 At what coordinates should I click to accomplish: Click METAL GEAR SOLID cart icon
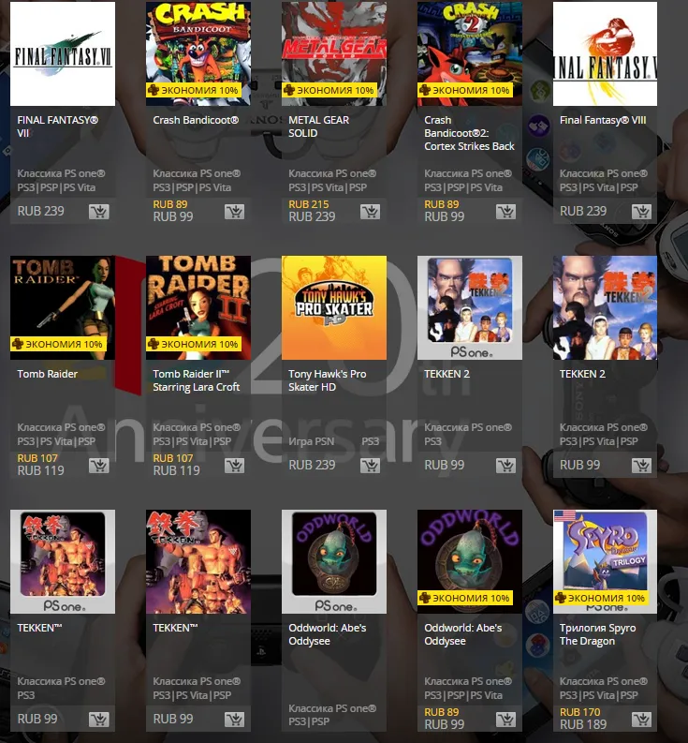[371, 212]
